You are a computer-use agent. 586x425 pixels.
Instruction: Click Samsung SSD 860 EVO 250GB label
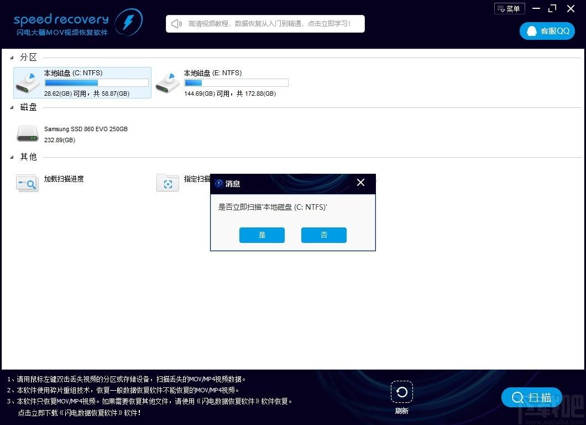point(86,129)
